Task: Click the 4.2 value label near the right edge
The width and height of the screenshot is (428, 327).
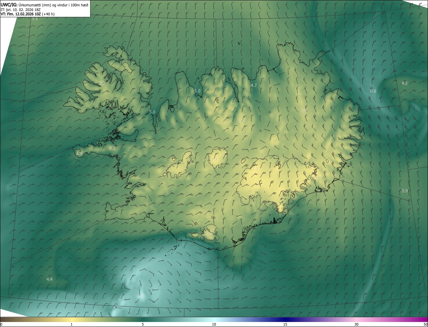Action: (404, 83)
